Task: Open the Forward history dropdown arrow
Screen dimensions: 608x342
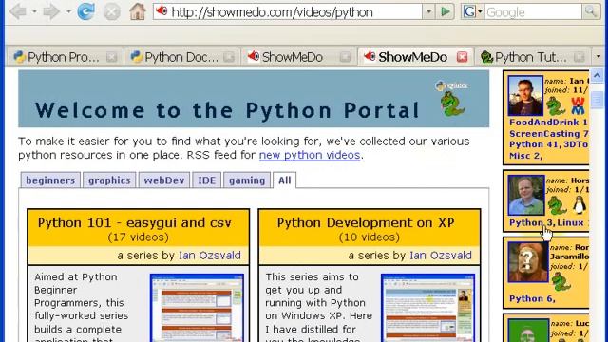Action: coord(68,11)
